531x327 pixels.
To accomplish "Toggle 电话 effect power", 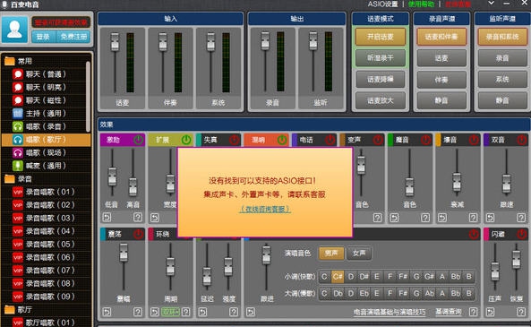I will tap(330, 140).
